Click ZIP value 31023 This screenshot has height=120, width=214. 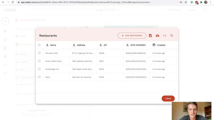101,77
